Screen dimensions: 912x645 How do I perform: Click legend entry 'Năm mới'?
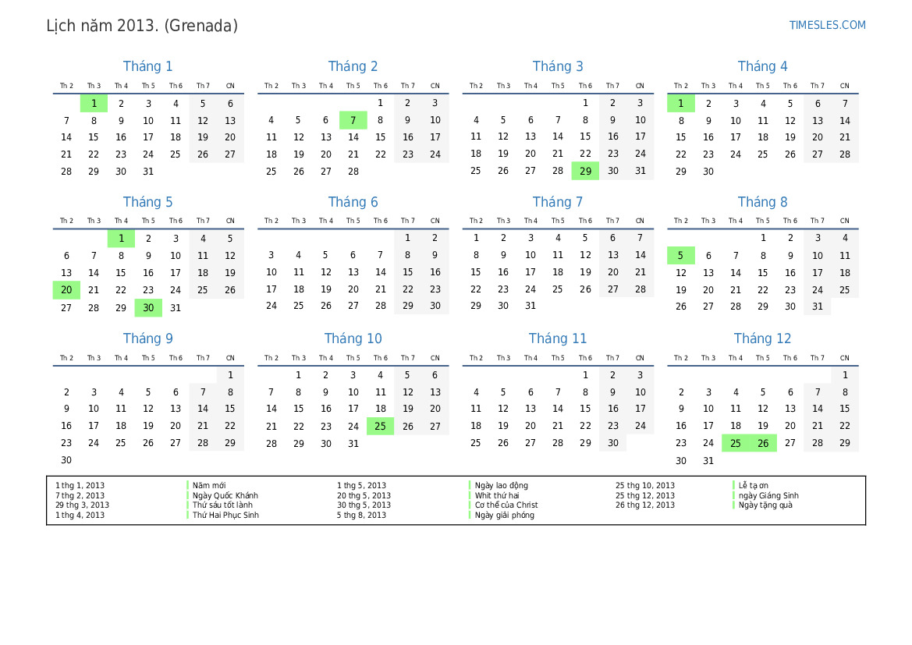pos(209,485)
